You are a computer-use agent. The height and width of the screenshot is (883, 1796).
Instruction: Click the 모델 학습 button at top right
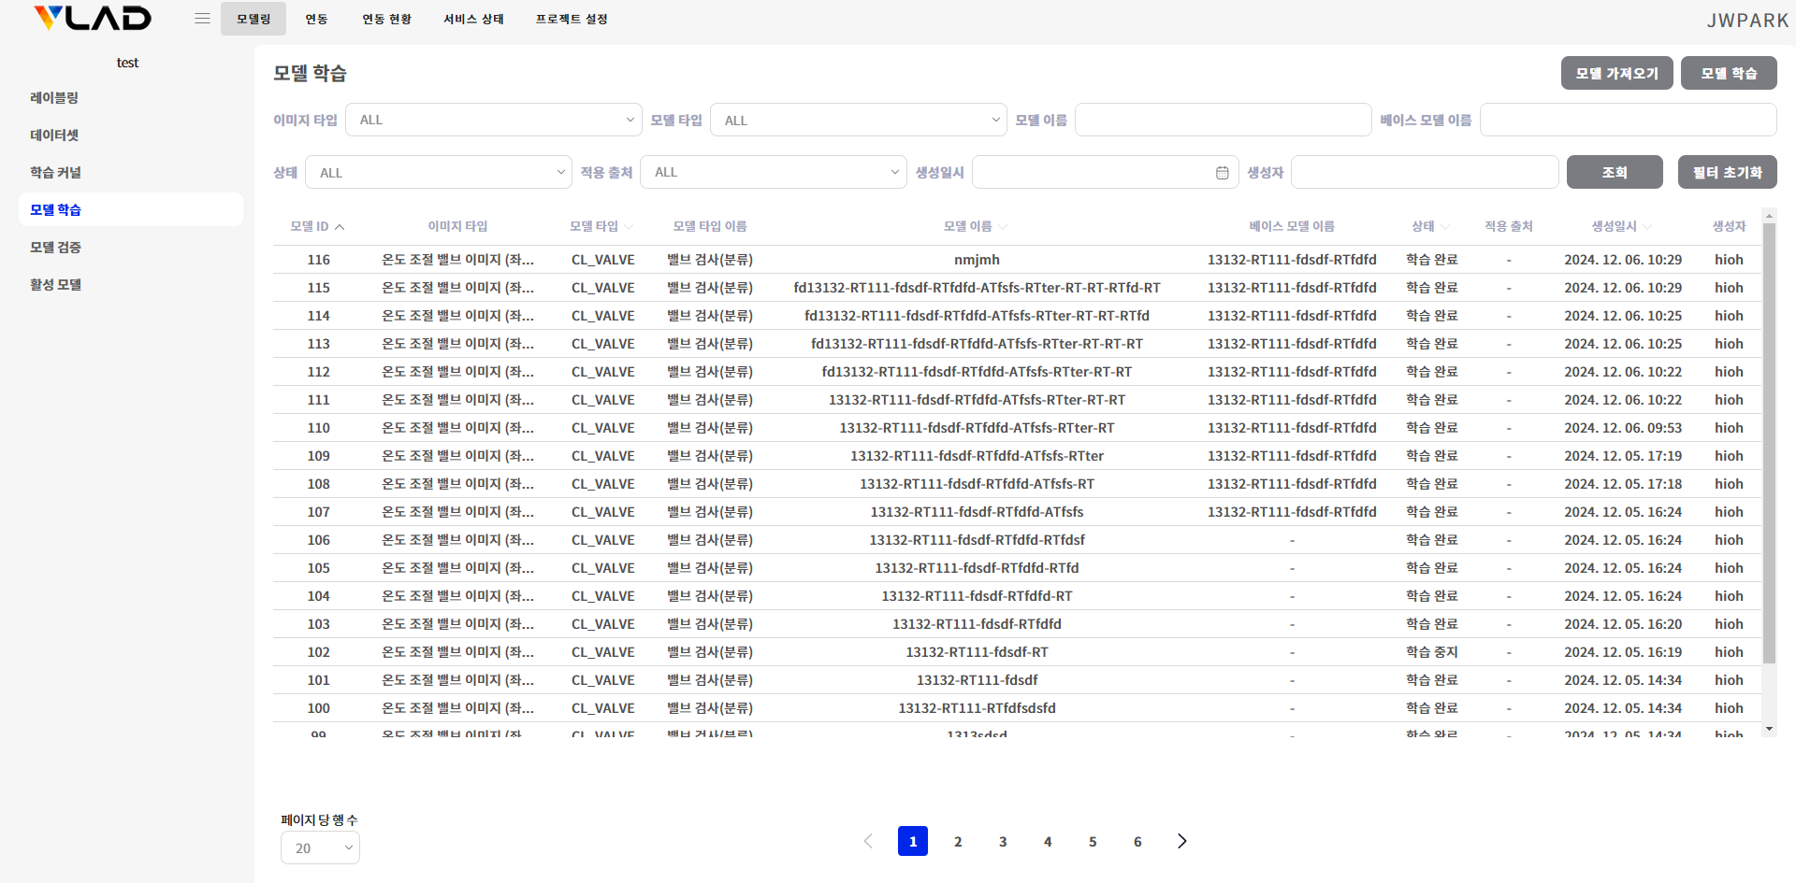coord(1729,73)
